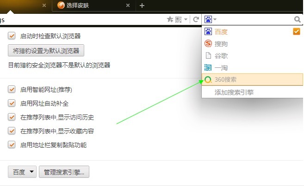304x186 pixels.
Task: Close the 选择皮肤 tab
Action: tap(128, 6)
